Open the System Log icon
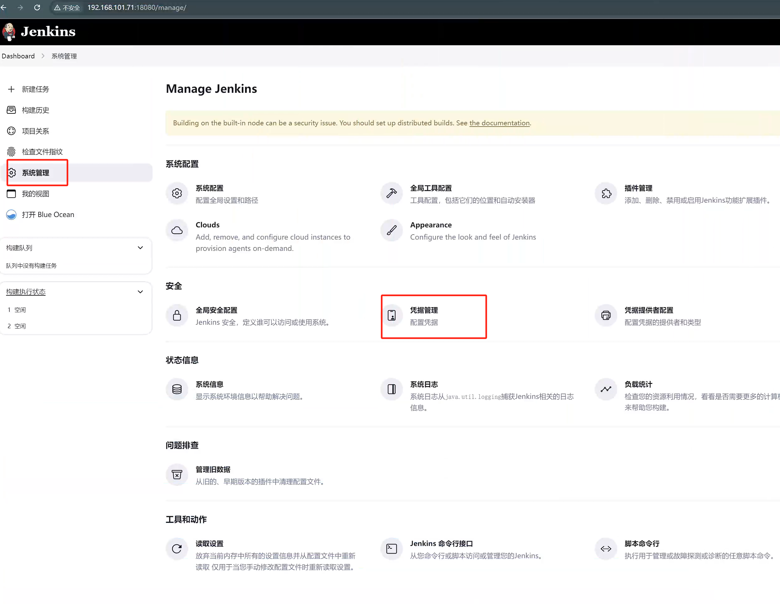 [x=391, y=389]
